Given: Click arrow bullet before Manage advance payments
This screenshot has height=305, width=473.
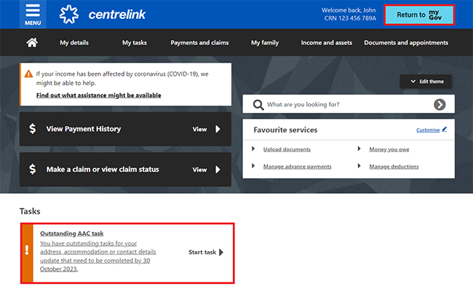Looking at the screenshot, I should point(253,166).
